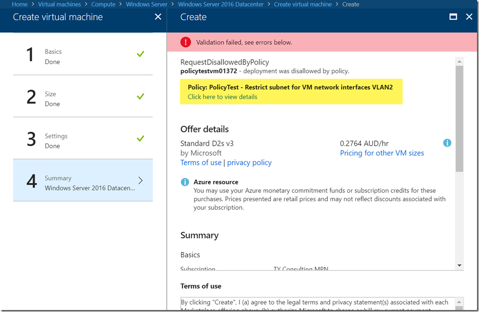Image resolution: width=479 pixels, height=312 pixels.
Task: Open the Windows Server breadcrumb
Action: click(147, 4)
